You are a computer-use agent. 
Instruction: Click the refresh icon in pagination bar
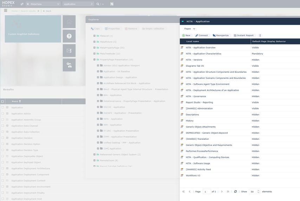[x=235, y=192]
